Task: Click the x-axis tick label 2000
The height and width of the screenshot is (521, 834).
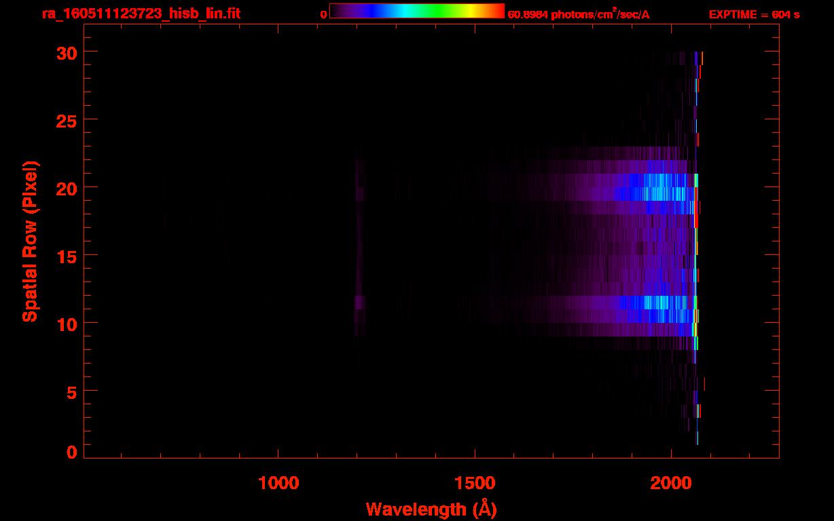Action: [x=671, y=483]
